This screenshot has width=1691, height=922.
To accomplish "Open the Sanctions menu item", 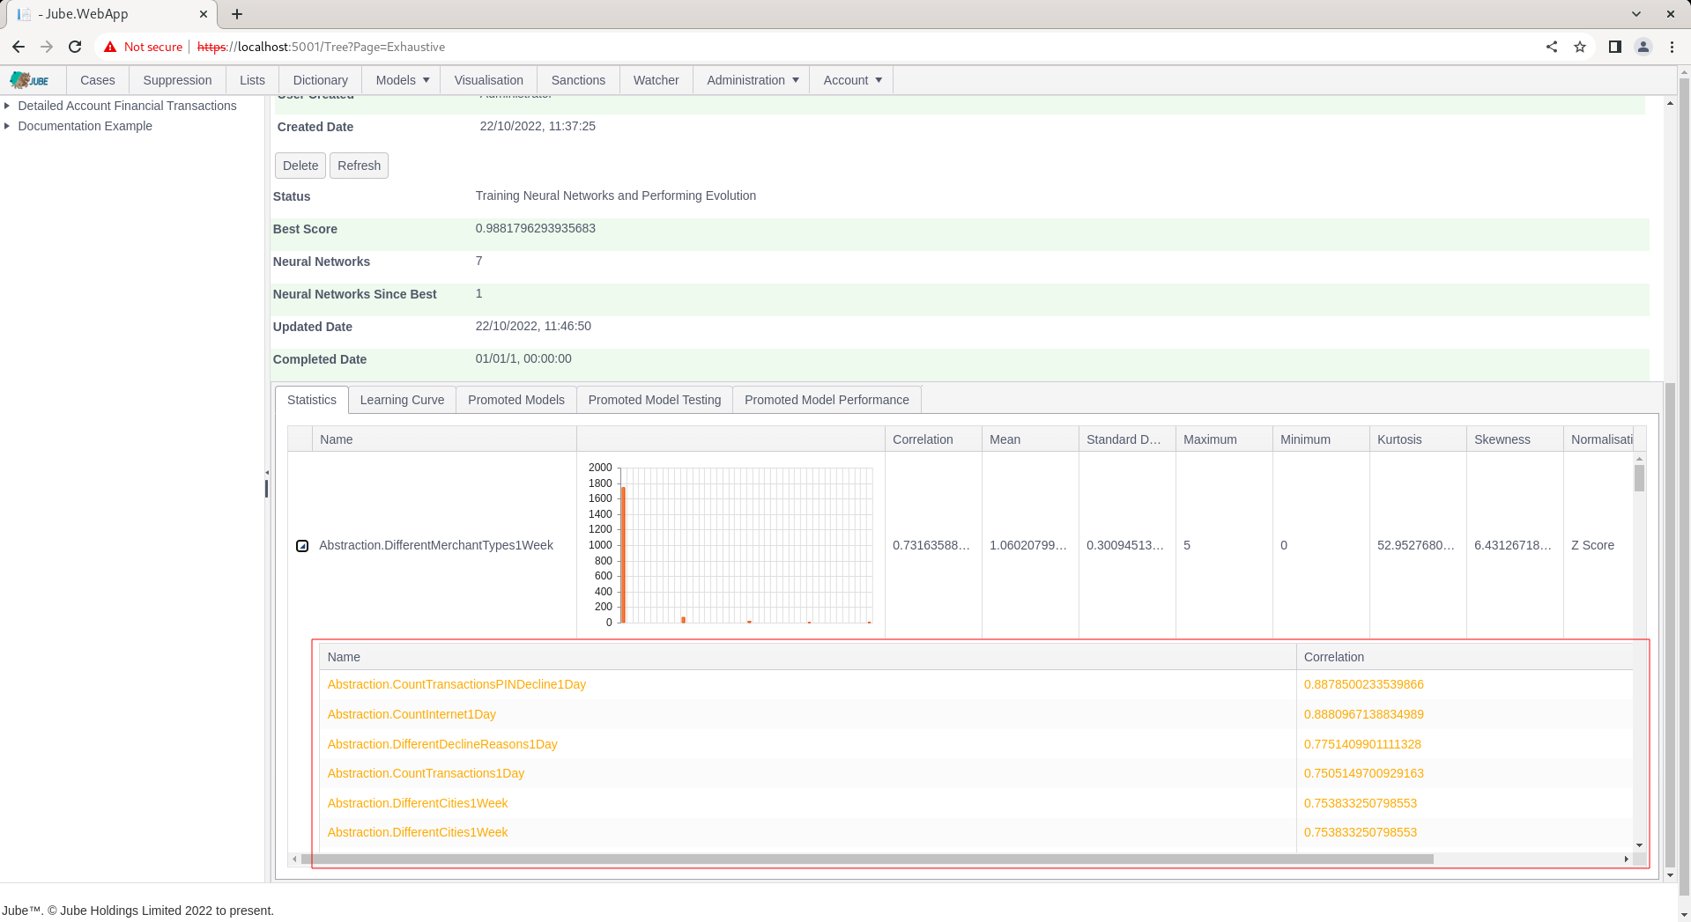I will click(578, 80).
